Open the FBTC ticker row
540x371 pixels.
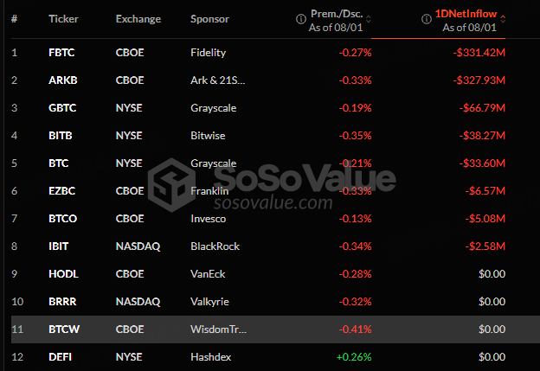click(x=63, y=53)
